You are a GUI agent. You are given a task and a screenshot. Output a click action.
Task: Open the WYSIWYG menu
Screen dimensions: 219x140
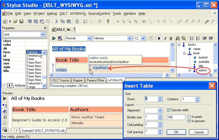pyautogui.click(x=78, y=14)
